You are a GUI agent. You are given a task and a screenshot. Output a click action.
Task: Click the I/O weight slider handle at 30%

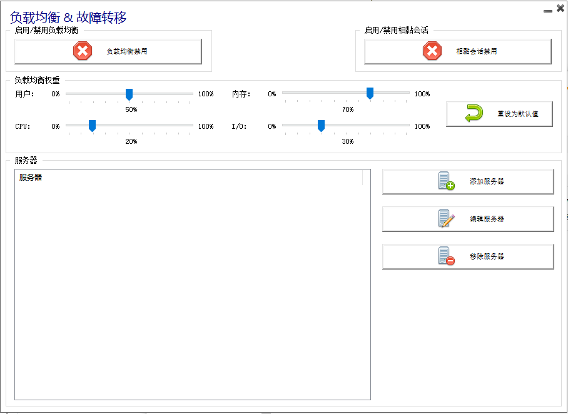[x=321, y=126]
